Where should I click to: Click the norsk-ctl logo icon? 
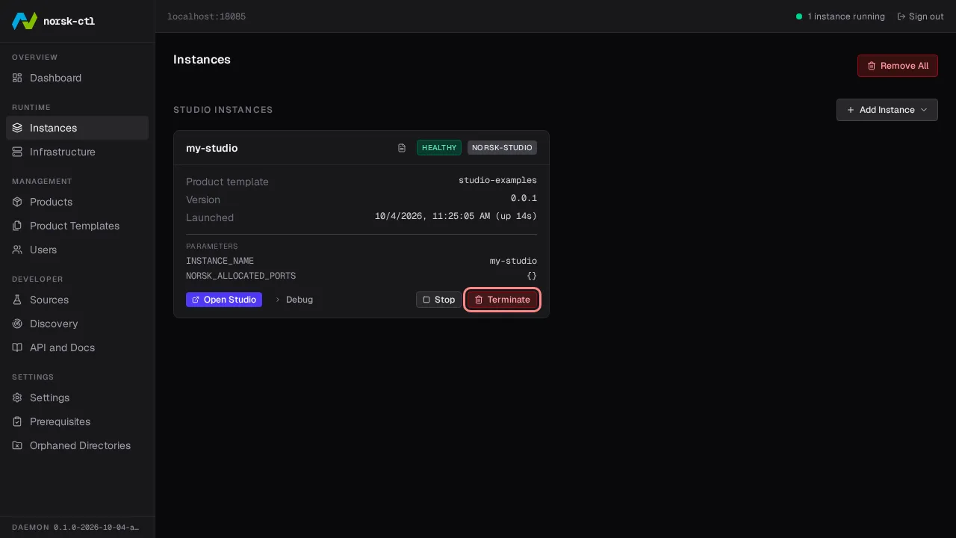(25, 21)
